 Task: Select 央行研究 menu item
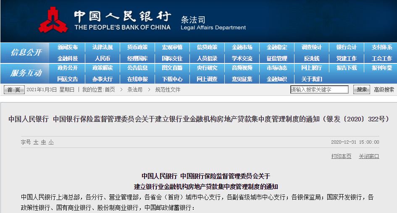[207, 68]
